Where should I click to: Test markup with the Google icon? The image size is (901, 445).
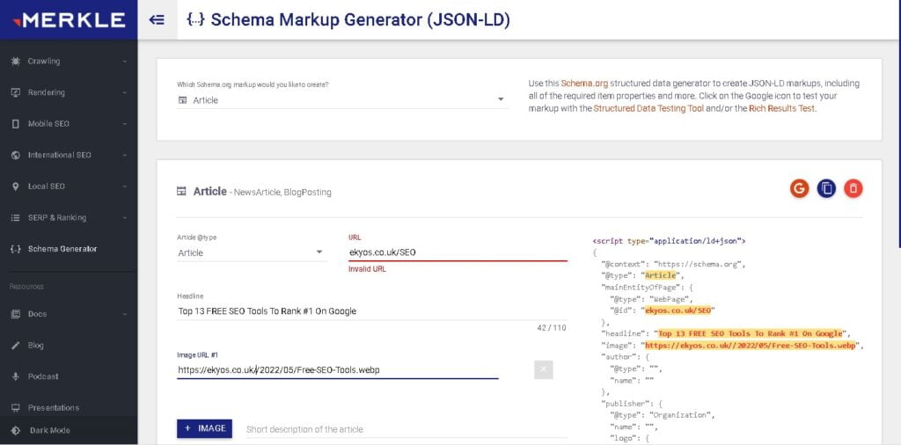(799, 188)
